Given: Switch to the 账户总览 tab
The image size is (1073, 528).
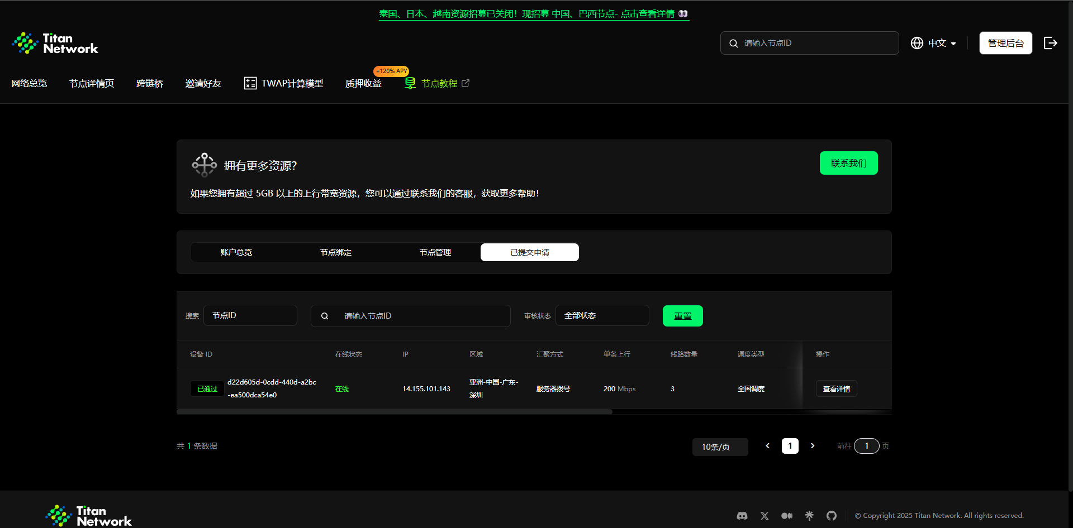Looking at the screenshot, I should click(x=236, y=252).
